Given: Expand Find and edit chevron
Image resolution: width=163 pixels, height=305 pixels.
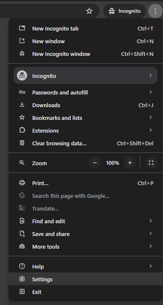Looking at the screenshot, I should [151, 221].
